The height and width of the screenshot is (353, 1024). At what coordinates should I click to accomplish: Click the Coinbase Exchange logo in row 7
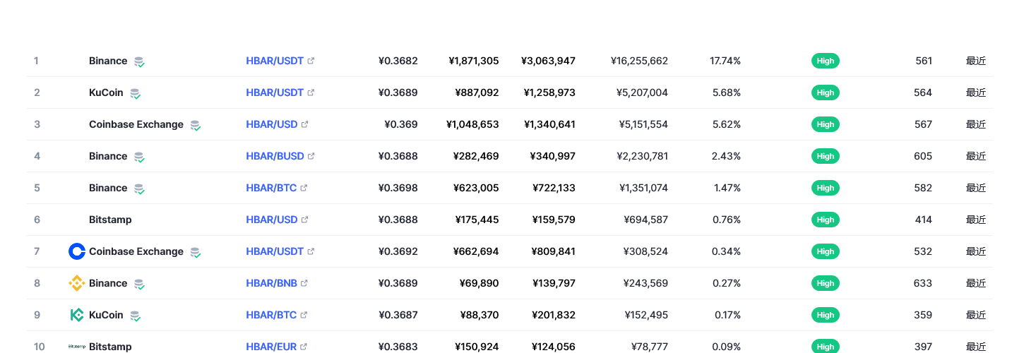point(77,251)
